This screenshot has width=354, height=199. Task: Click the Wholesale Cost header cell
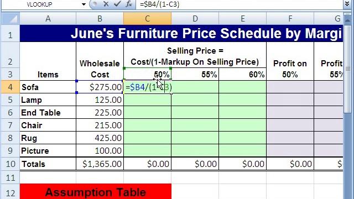100,61
